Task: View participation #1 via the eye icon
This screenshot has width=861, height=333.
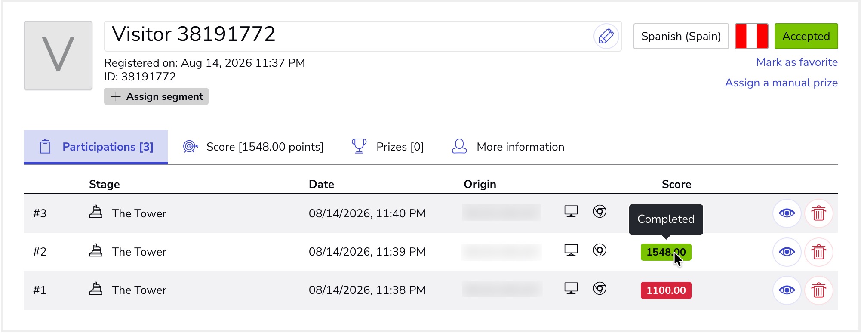Action: tap(787, 290)
